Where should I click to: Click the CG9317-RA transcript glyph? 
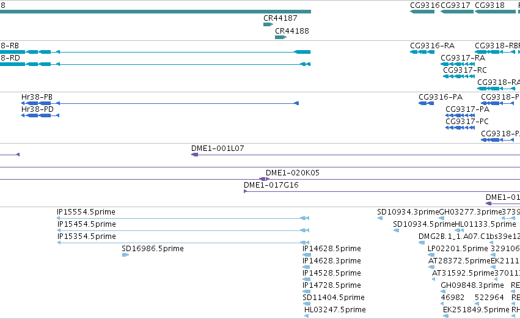click(x=458, y=64)
